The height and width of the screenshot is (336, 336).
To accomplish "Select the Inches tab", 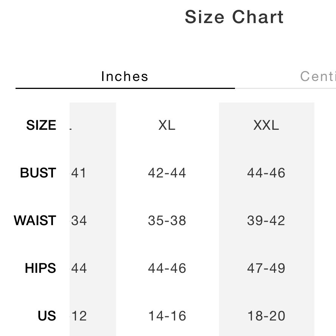I will 124,76.
